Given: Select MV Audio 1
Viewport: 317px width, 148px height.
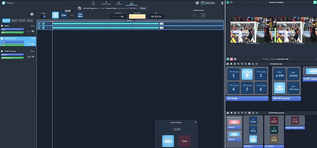Looking at the screenshot, I should coord(233,74).
